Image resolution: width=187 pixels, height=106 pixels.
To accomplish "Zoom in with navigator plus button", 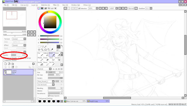I will (x=32, y=32).
